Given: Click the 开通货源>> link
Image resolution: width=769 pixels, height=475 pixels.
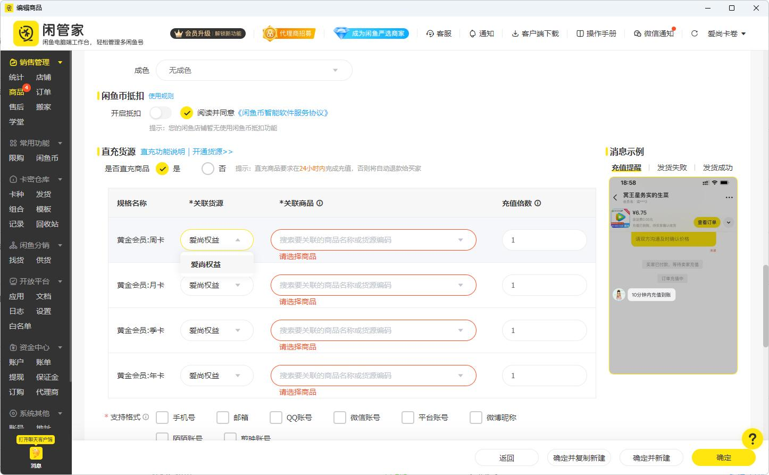Looking at the screenshot, I should tap(213, 152).
